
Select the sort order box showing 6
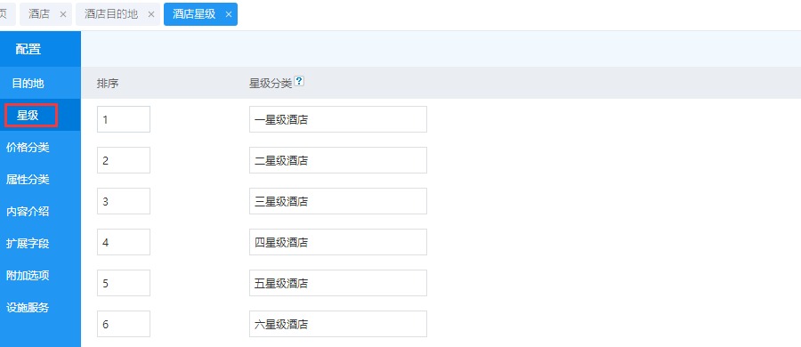pyautogui.click(x=124, y=324)
